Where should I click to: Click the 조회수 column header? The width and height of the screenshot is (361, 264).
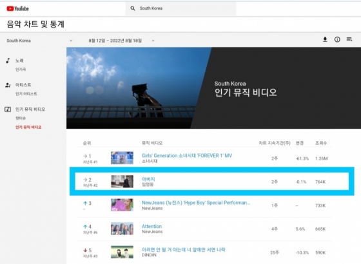coord(321,143)
